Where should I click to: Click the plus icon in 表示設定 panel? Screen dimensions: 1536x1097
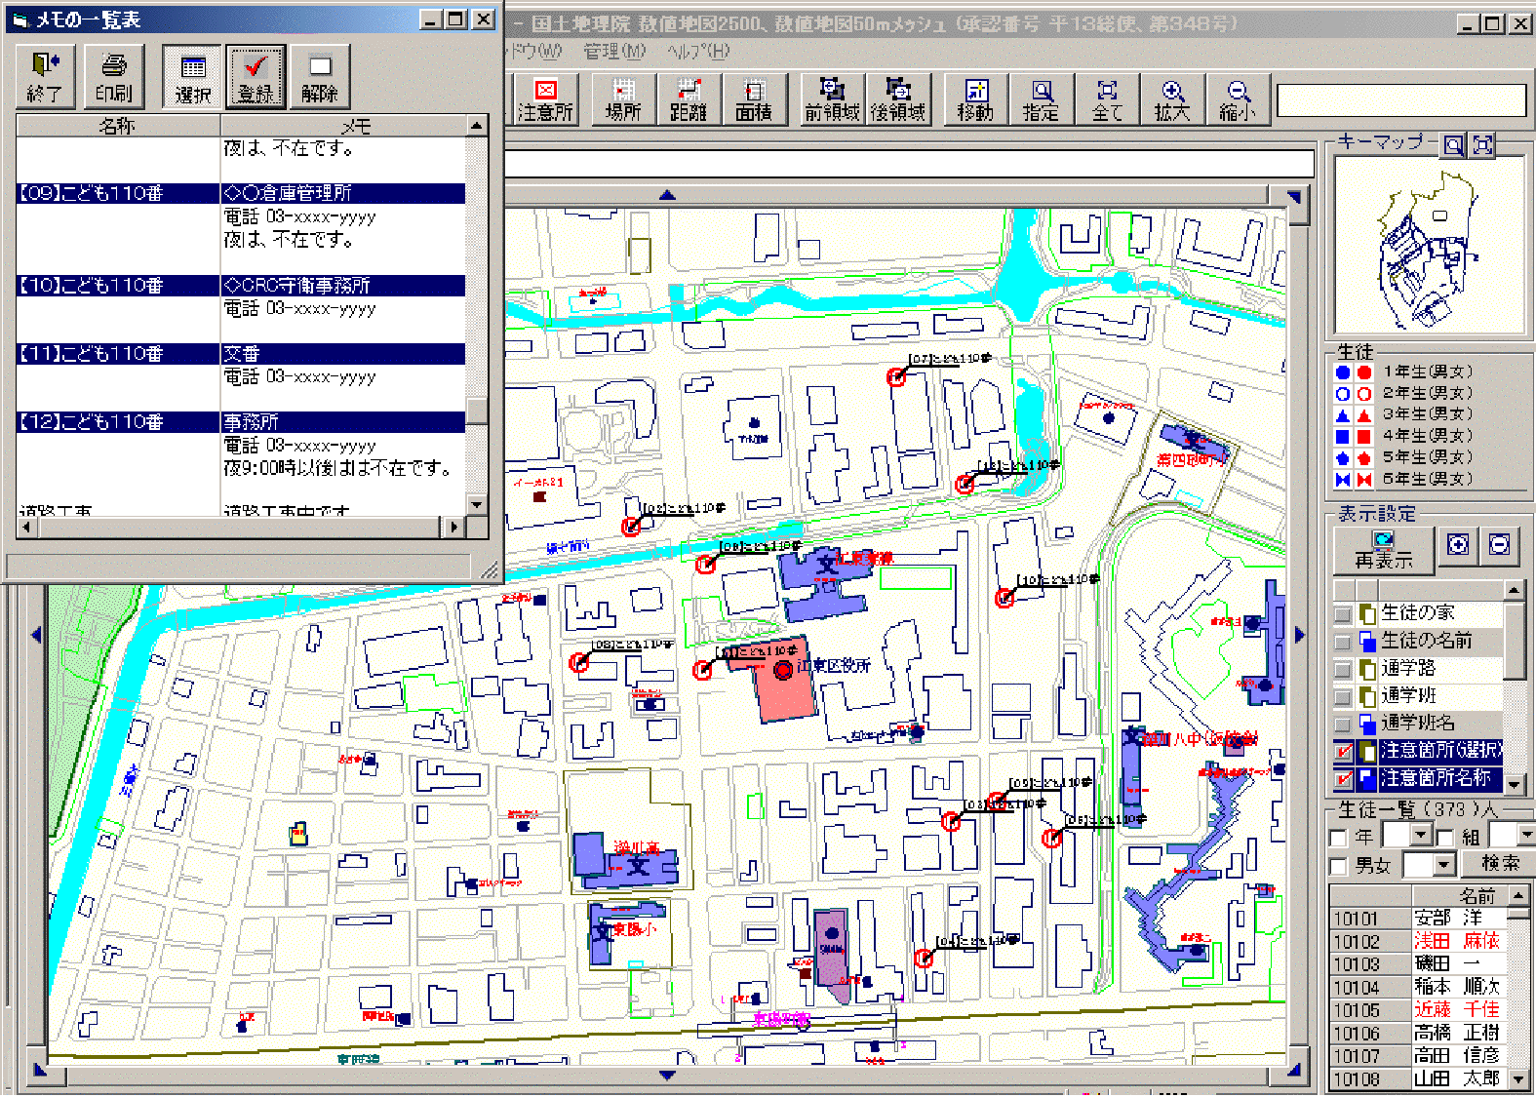(x=1458, y=545)
